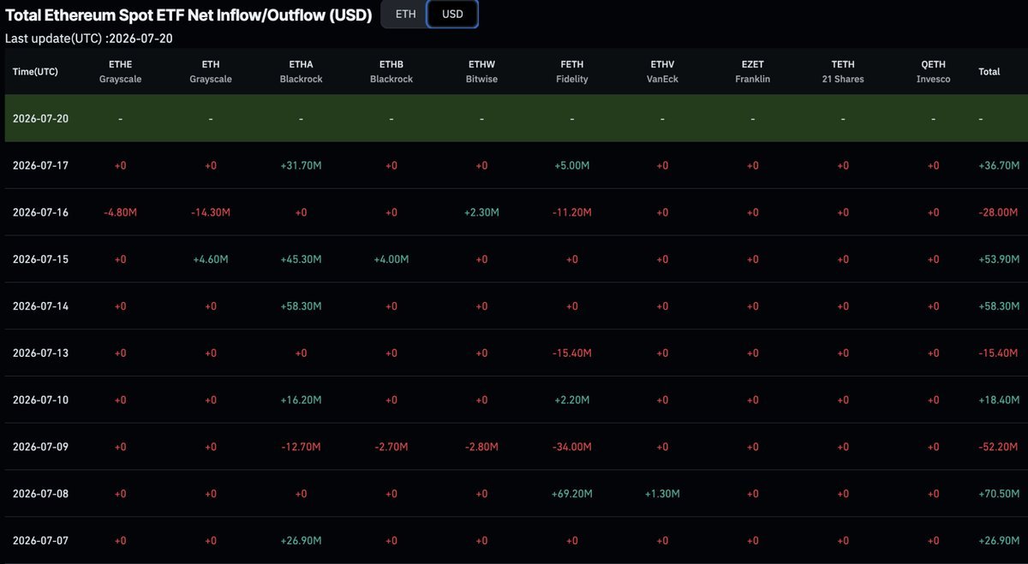This screenshot has width=1028, height=564.
Task: Click the -4.80M ETHE outflow value
Action: (120, 212)
